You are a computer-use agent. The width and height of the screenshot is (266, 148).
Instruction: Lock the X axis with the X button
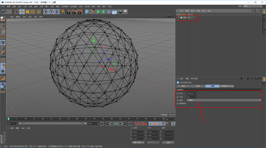pos(46,12)
